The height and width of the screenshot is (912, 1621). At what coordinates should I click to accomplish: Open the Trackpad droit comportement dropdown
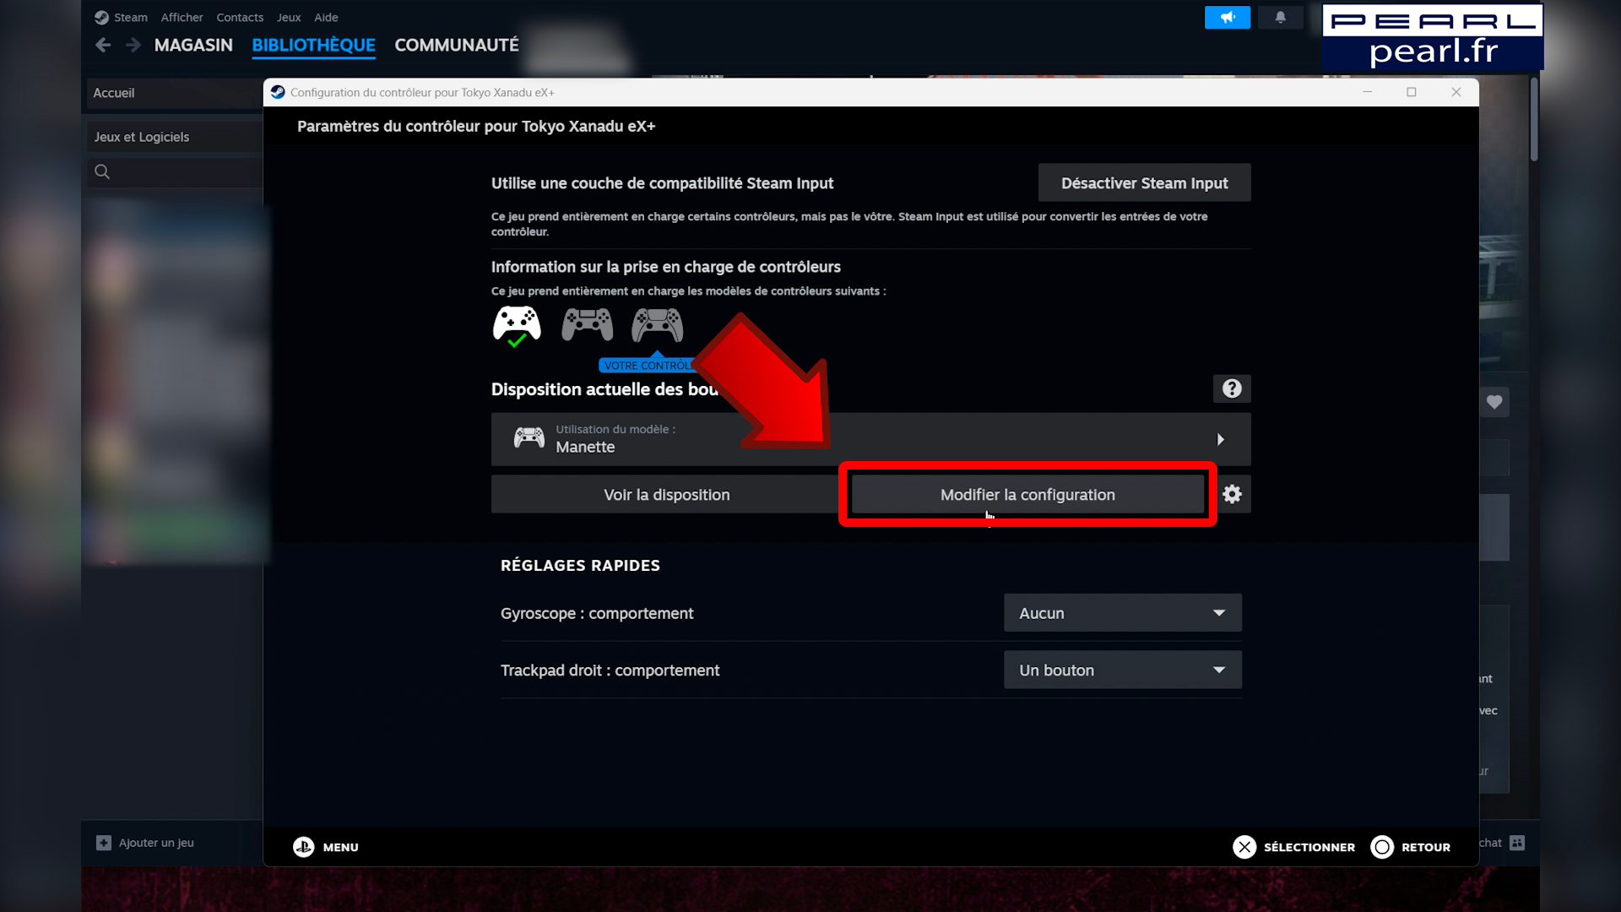click(1122, 669)
